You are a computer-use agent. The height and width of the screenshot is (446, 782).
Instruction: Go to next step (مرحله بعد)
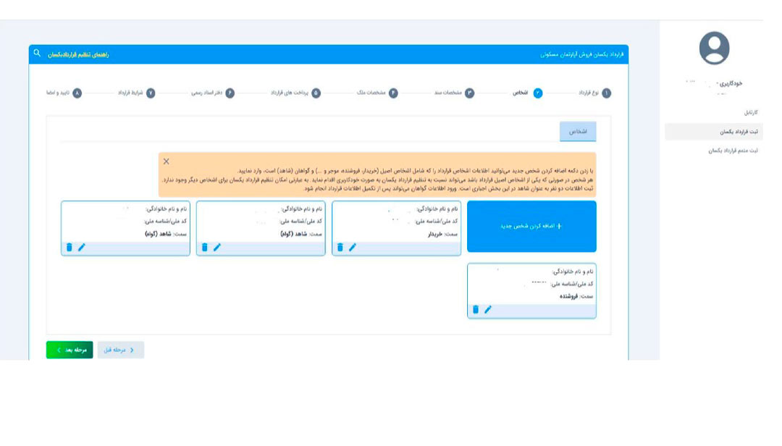tap(70, 350)
